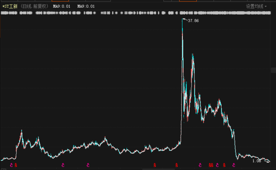Viewport: 276px width, 170px height.
Task: Click the gray handle on right chart edge
Action: point(273,70)
